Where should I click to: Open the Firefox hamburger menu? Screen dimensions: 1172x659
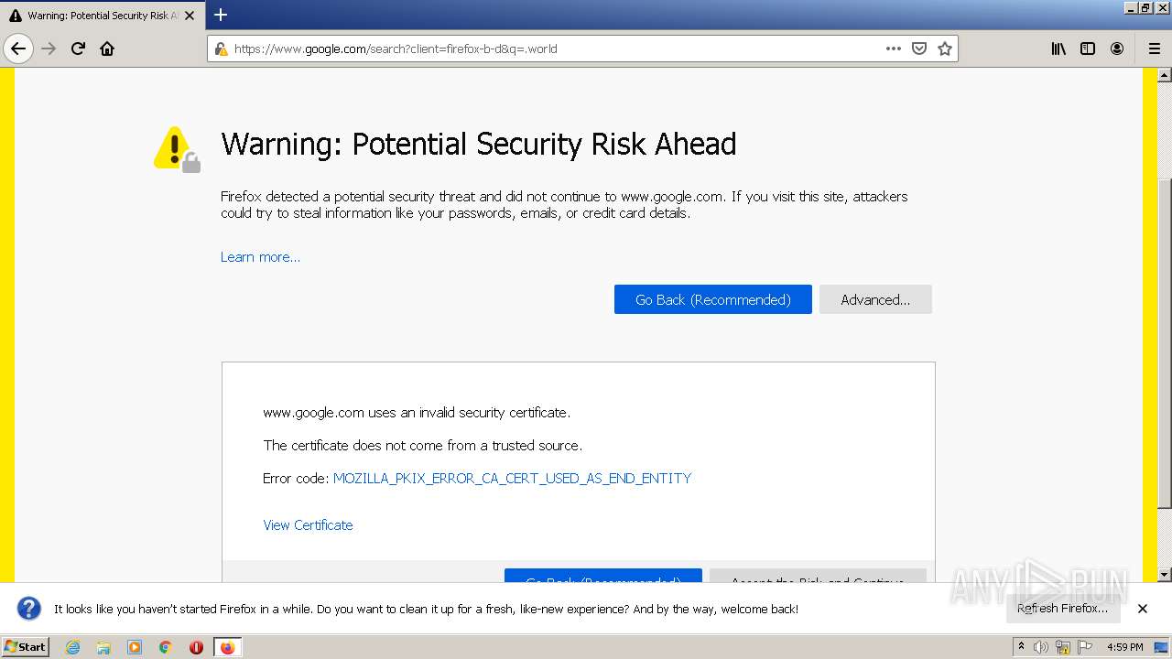1154,49
